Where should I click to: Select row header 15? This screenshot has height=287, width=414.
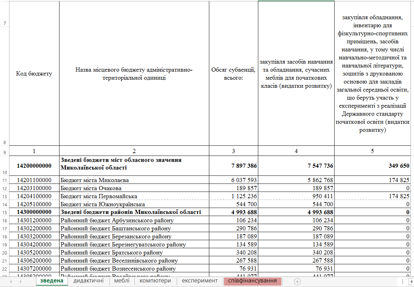coord(5,212)
